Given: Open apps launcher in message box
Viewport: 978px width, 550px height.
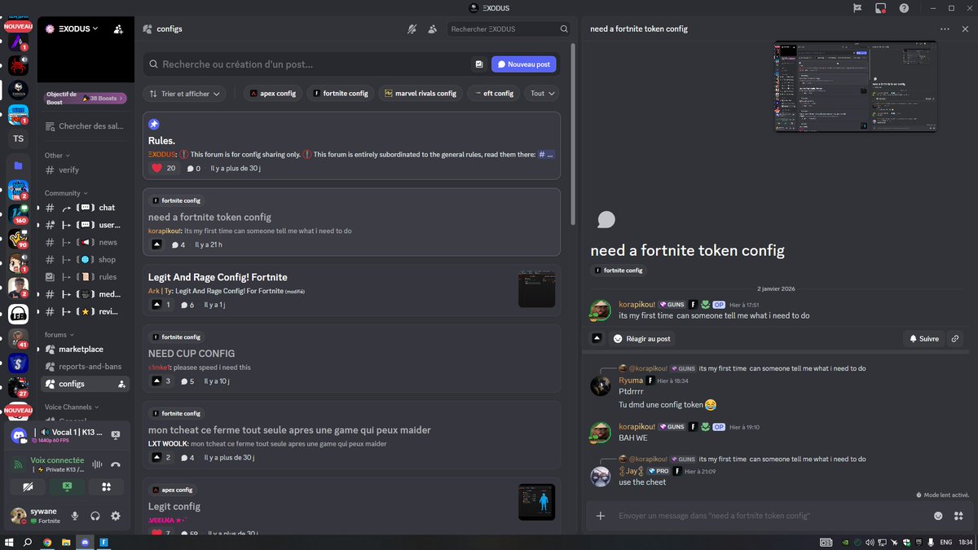Looking at the screenshot, I should tap(958, 516).
